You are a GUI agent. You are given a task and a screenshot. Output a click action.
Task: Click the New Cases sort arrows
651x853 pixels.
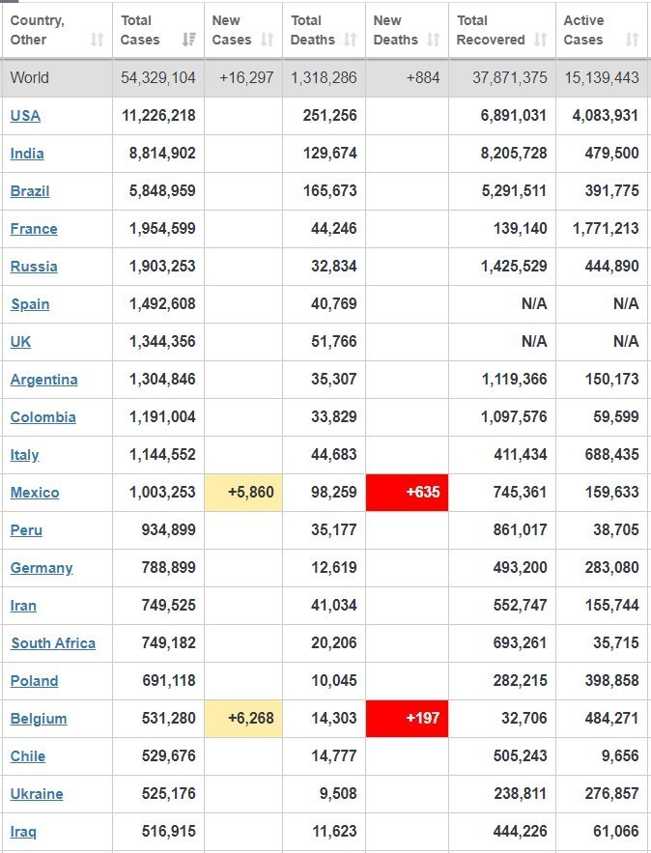(x=268, y=40)
